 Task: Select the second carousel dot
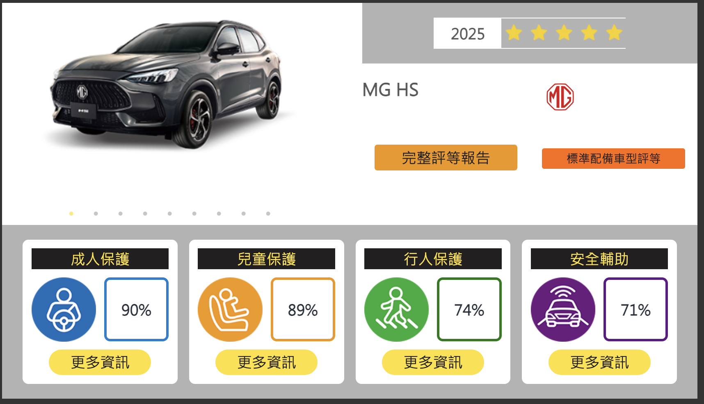(x=96, y=213)
